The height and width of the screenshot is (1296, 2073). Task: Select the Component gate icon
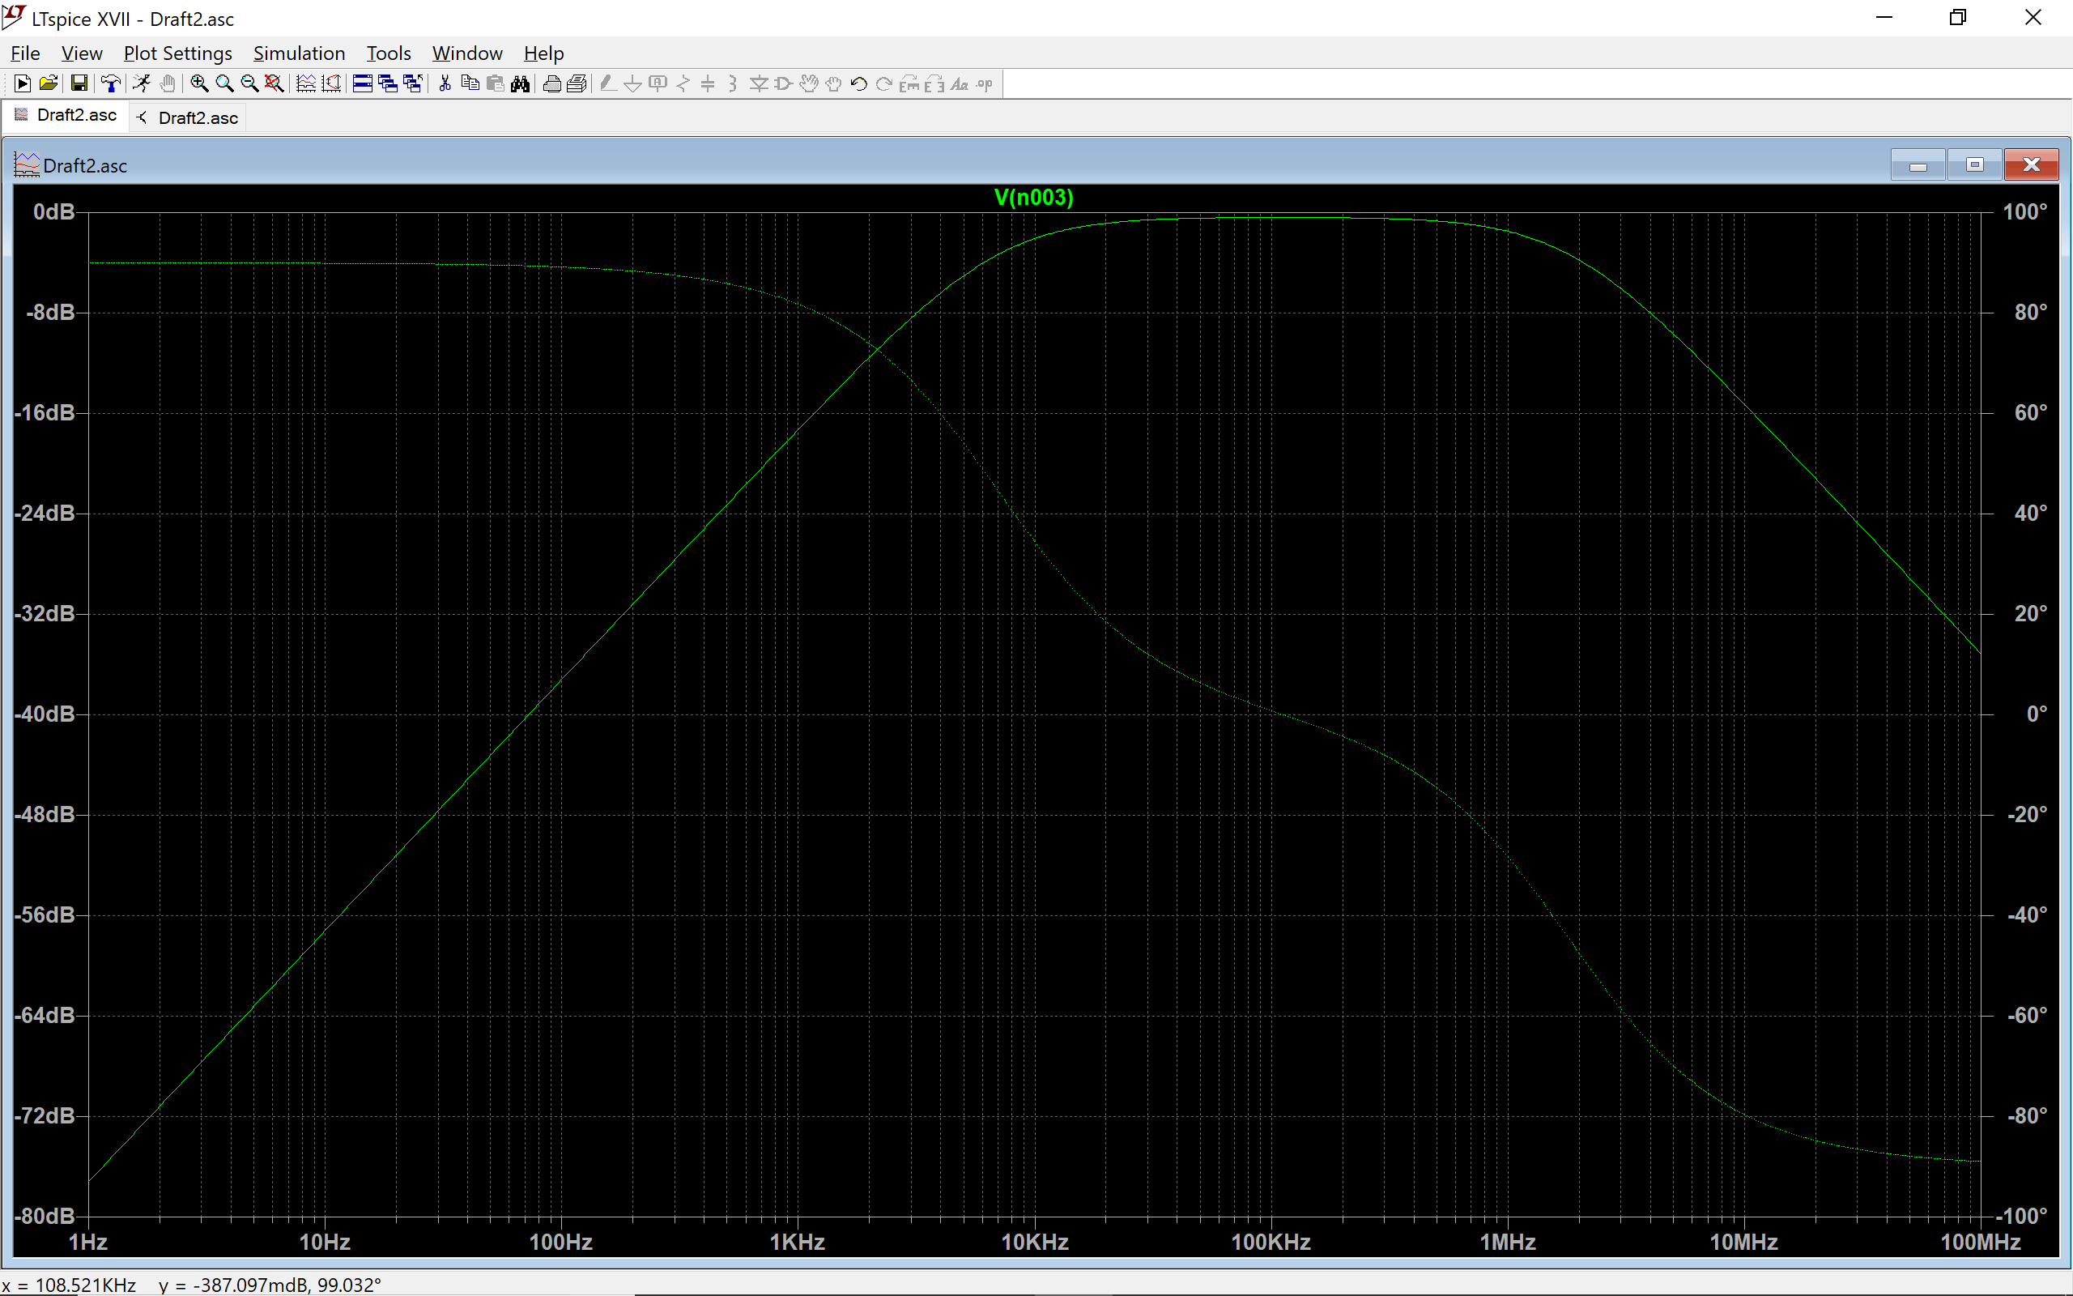783,83
